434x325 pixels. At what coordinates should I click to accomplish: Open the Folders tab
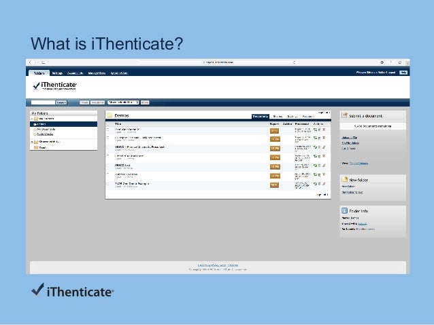39,73
